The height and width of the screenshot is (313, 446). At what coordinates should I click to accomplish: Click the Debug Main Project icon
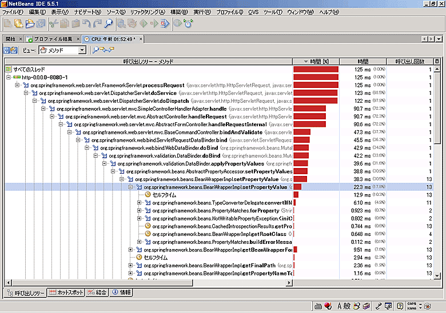154,23
